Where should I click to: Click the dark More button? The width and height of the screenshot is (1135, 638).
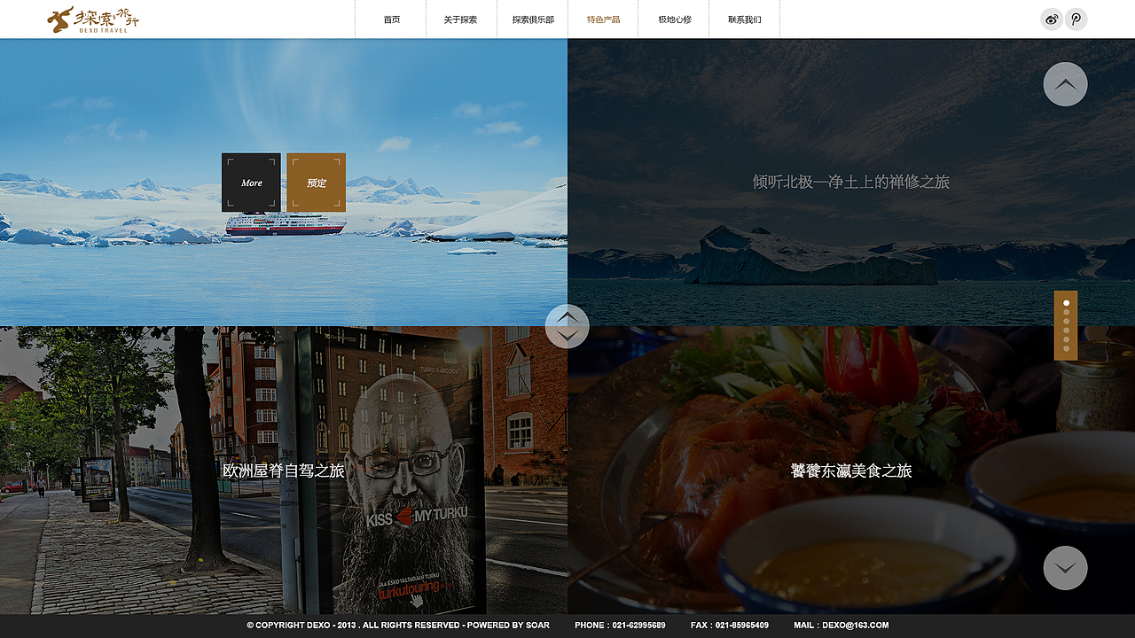251,183
